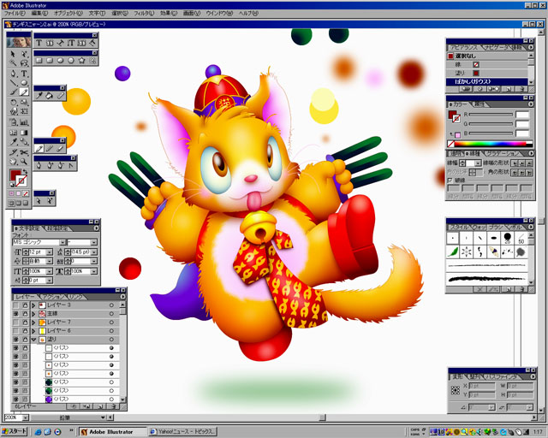
Task: Expand the レイヤー 7 layer triangle
Action: point(34,322)
